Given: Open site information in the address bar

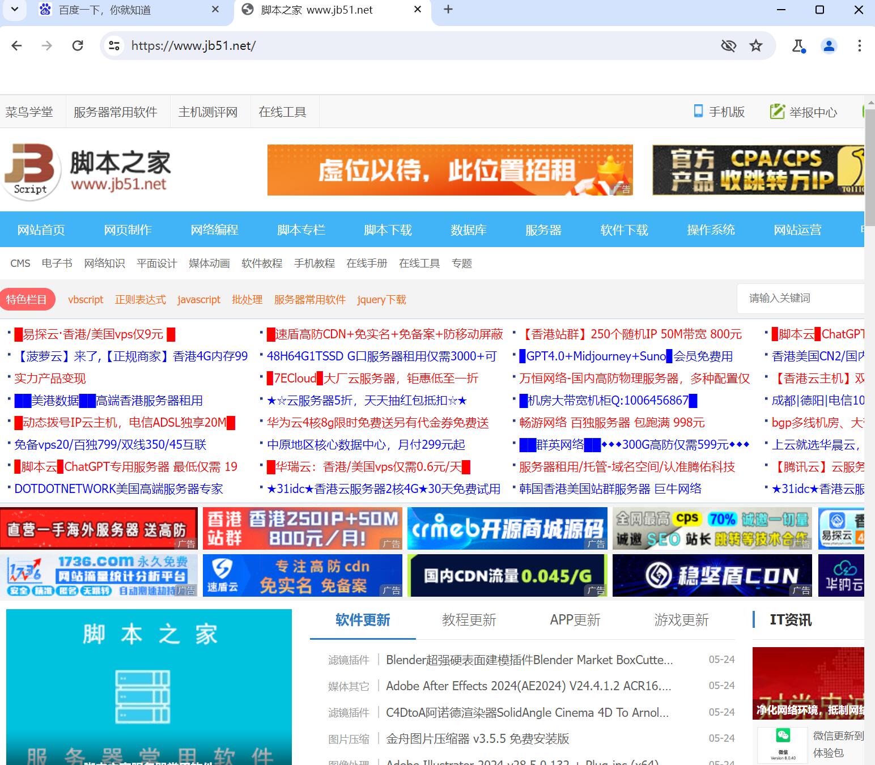Looking at the screenshot, I should click(x=113, y=45).
